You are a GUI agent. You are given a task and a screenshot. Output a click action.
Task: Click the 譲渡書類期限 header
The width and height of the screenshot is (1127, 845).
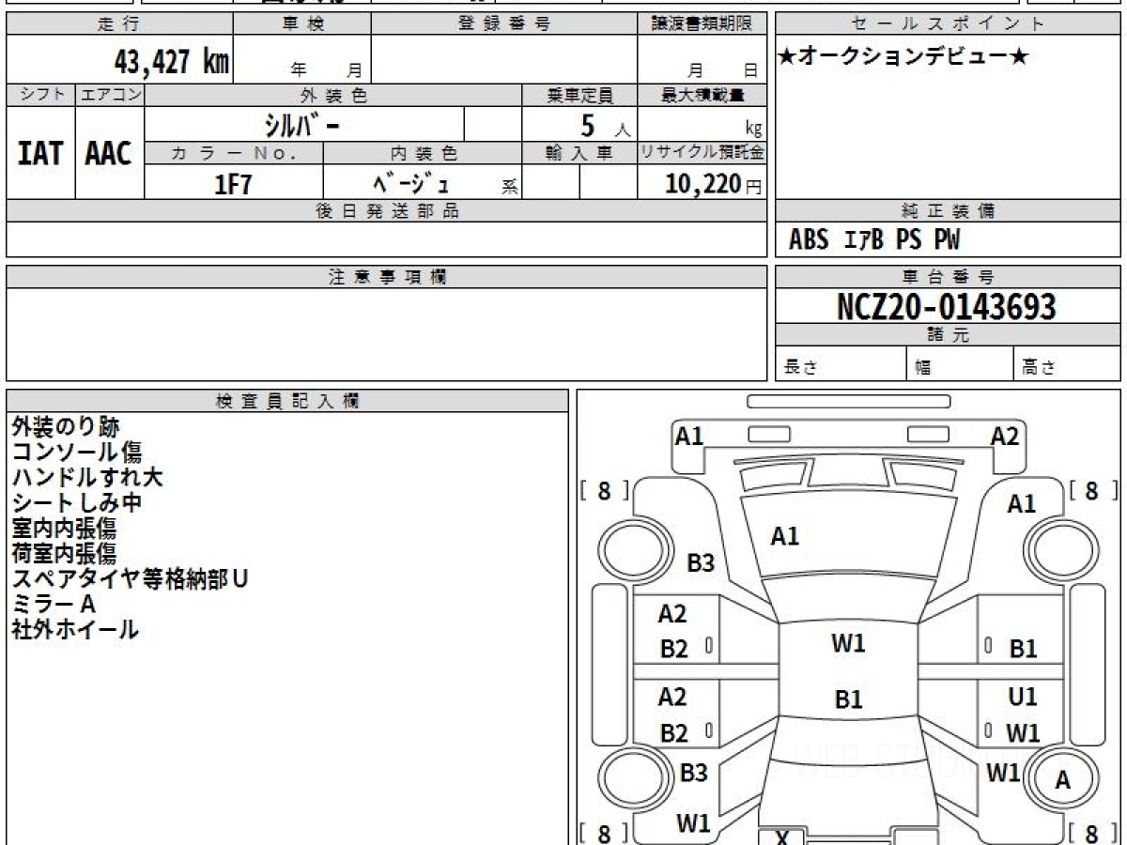702,24
